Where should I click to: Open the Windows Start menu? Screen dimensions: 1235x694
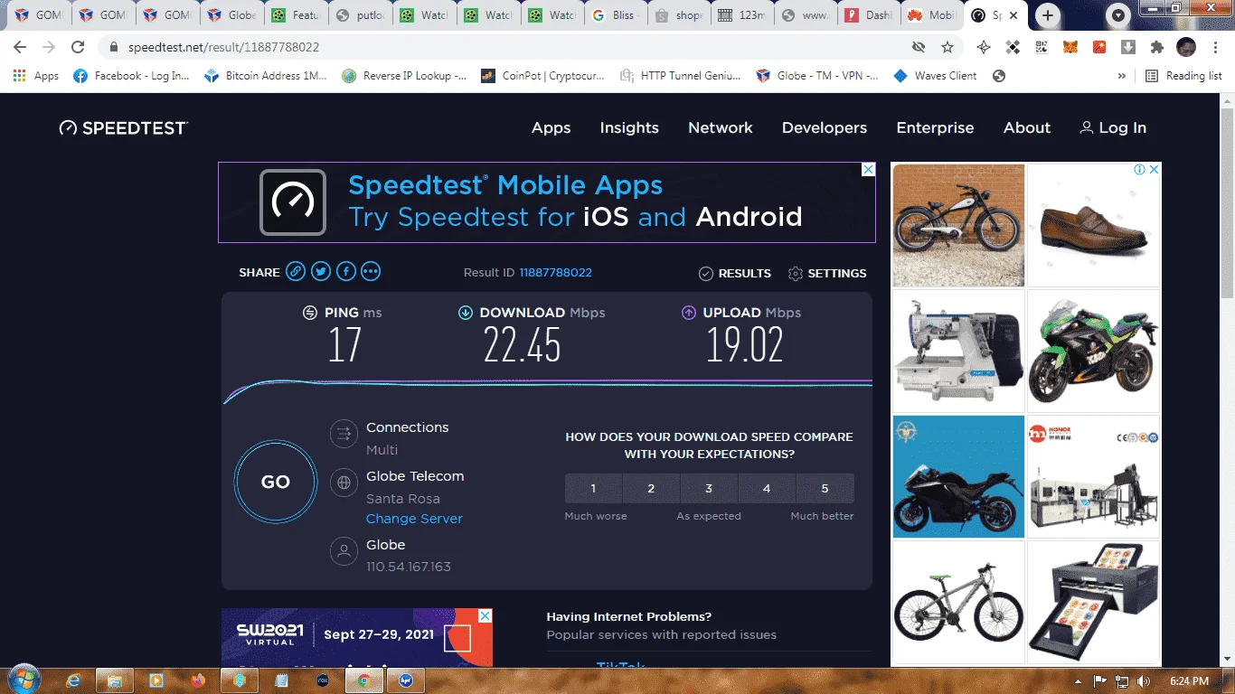pyautogui.click(x=23, y=680)
